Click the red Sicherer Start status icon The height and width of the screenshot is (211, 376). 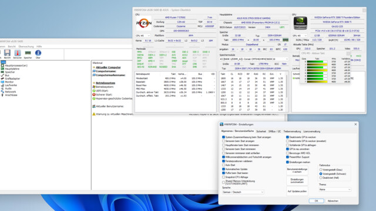[x=94, y=94]
